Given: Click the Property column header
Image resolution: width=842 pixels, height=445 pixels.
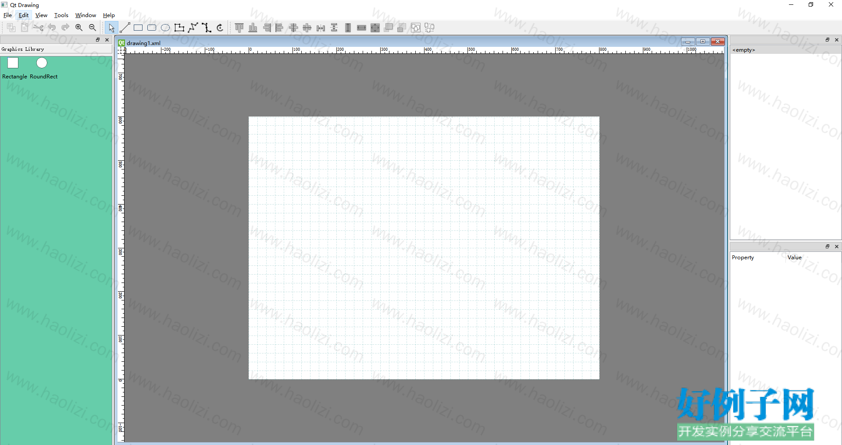Looking at the screenshot, I should tap(757, 258).
